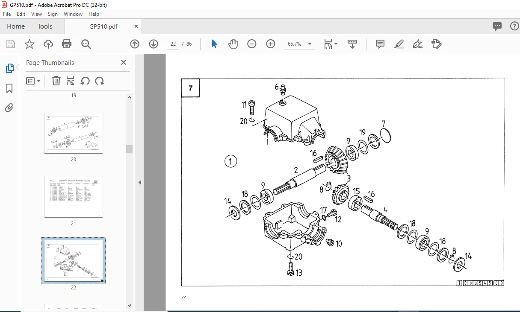Go to next page with down arrow
This screenshot has height=312, width=520.
point(154,44)
